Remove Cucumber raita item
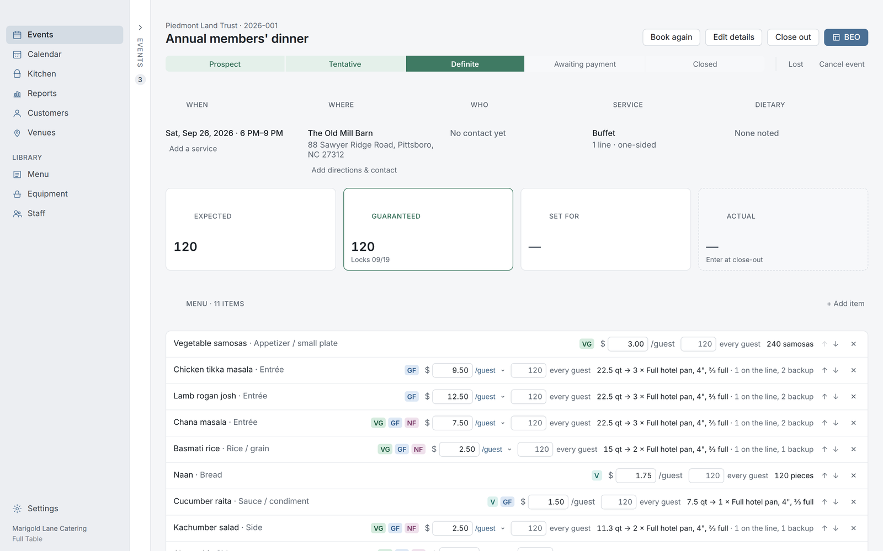 point(853,502)
